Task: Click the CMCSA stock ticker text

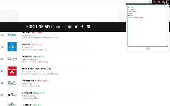Action: click(x=39, y=93)
